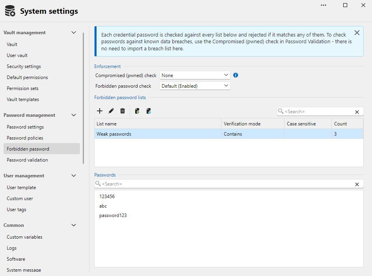Clear the forbidden password lists search
This screenshot has width=372, height=276.
click(357, 112)
